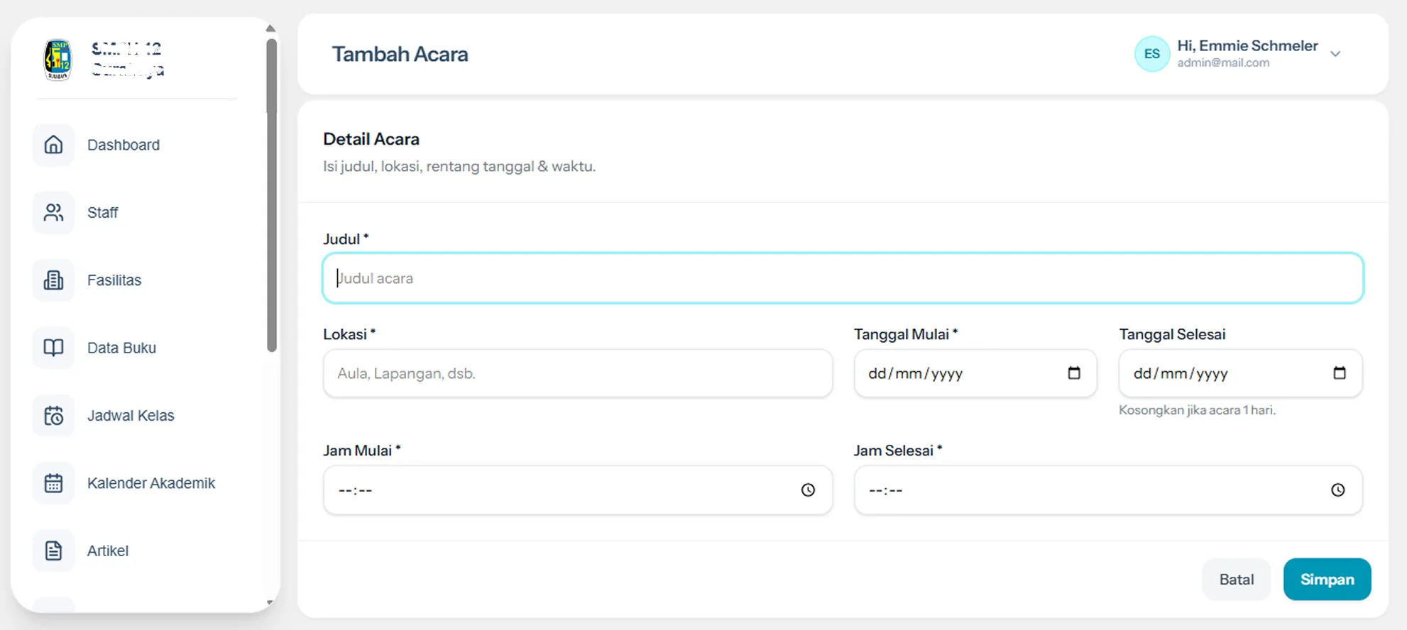Click the 'Tanggal Selesai' field label
The image size is (1407, 630).
tap(1172, 334)
